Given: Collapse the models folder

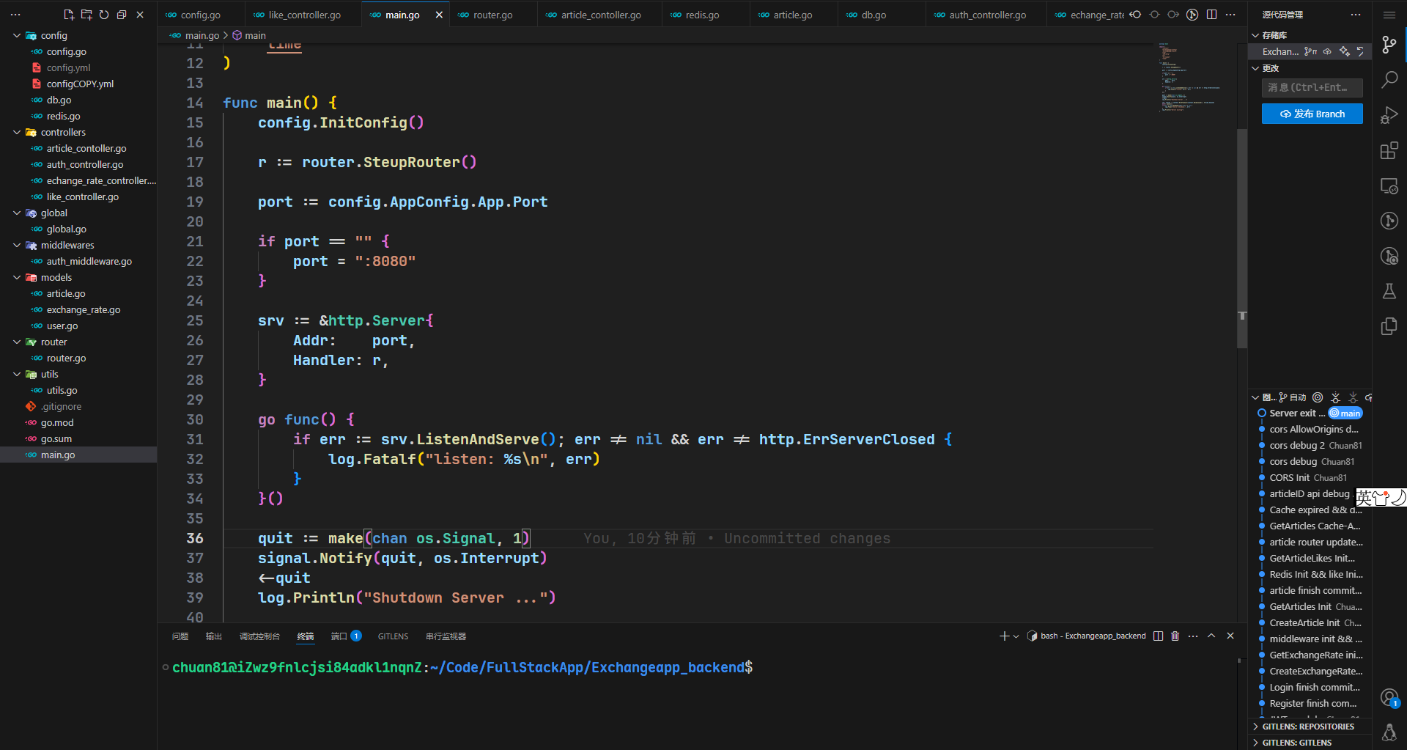Looking at the screenshot, I should pyautogui.click(x=17, y=277).
